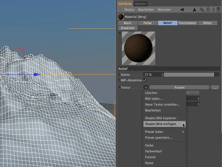Click the Stärke value stepper arrows

(x=162, y=75)
